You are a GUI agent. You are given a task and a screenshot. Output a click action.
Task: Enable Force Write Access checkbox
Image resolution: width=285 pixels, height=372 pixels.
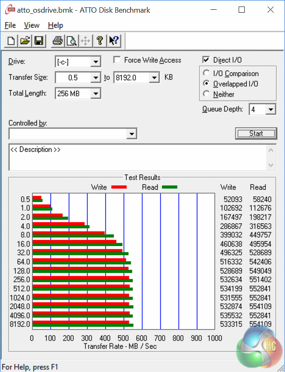pos(117,60)
